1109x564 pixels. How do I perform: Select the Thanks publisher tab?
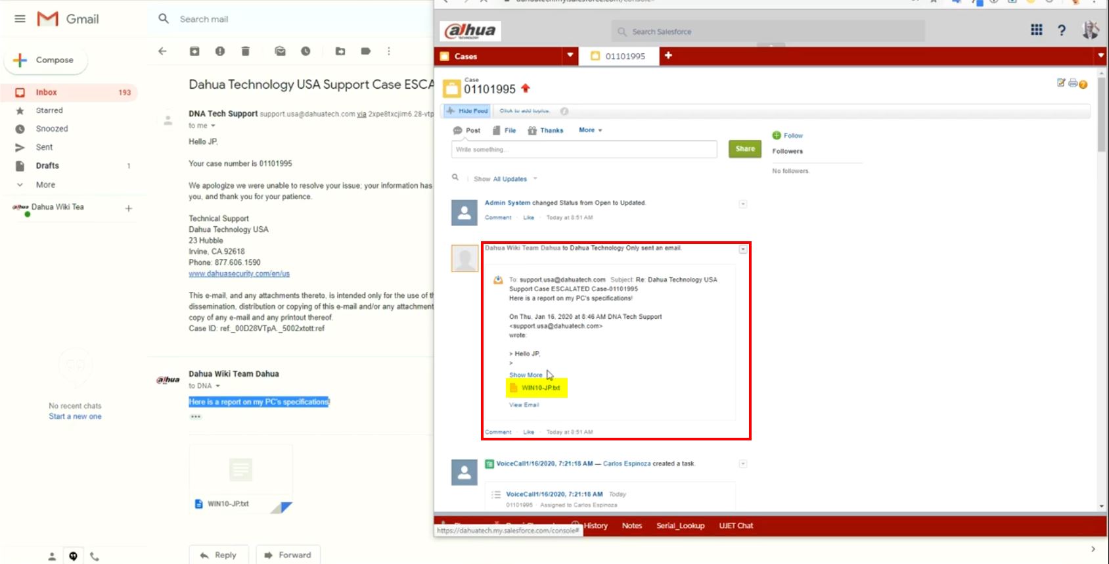pyautogui.click(x=545, y=130)
